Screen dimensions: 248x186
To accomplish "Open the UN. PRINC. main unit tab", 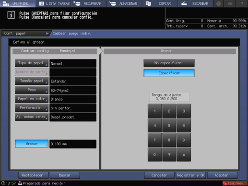I will coord(18,3).
